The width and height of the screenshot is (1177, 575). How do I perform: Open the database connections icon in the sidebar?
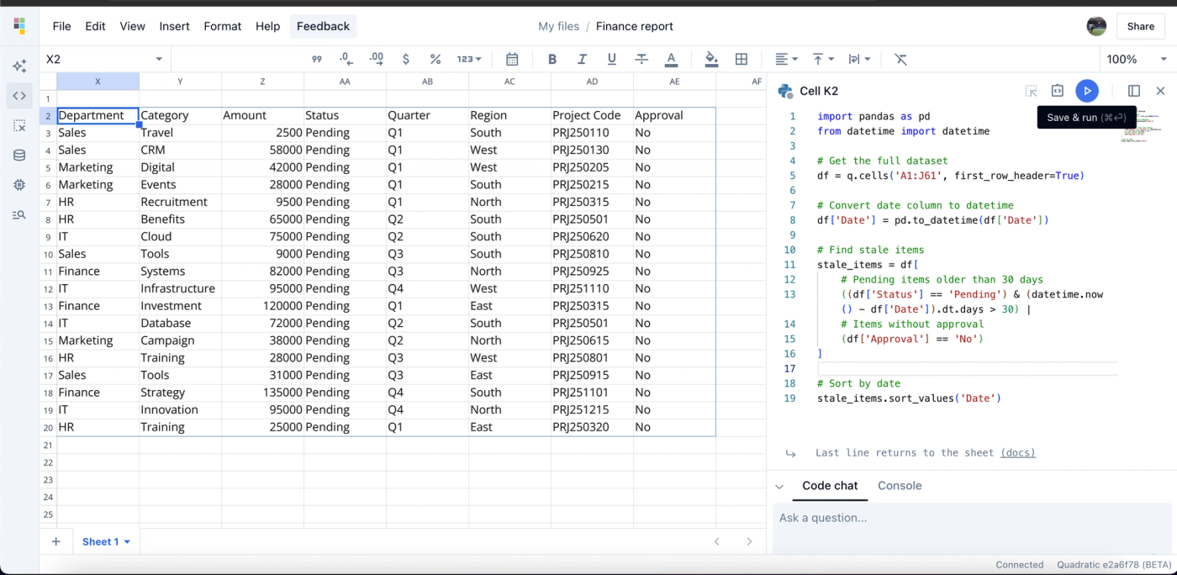click(x=18, y=155)
